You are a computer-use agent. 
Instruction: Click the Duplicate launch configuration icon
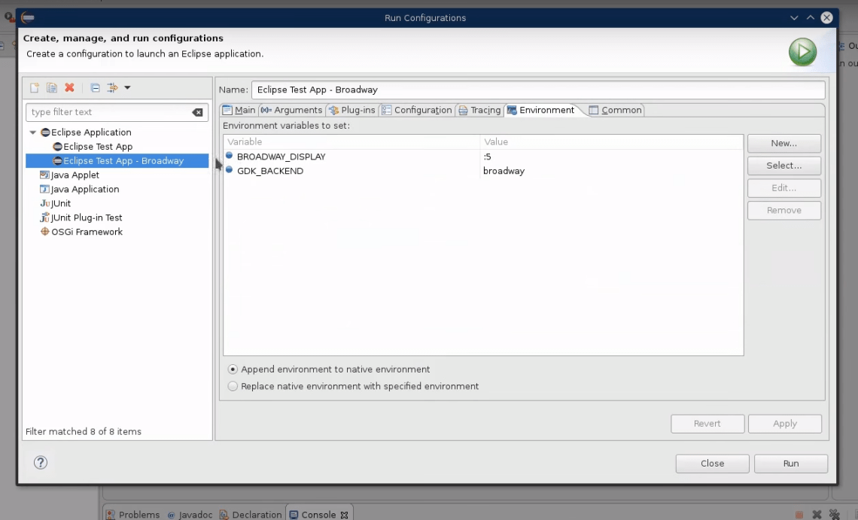point(52,88)
